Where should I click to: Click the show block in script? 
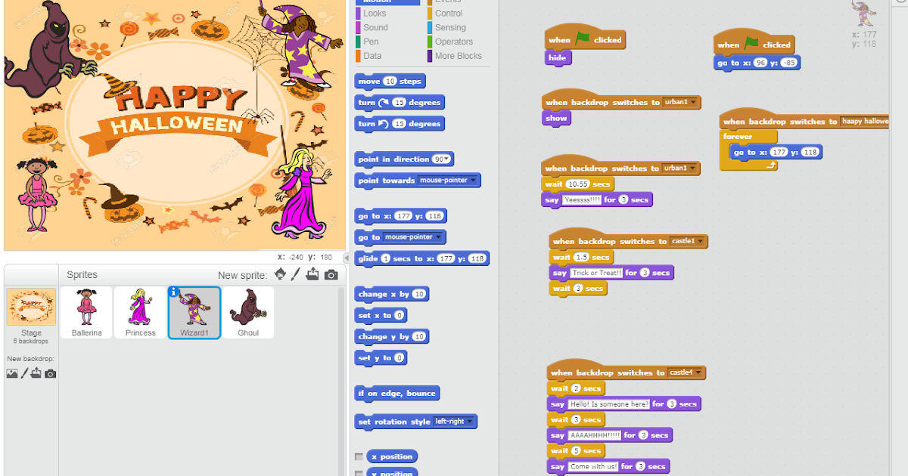pyautogui.click(x=556, y=118)
